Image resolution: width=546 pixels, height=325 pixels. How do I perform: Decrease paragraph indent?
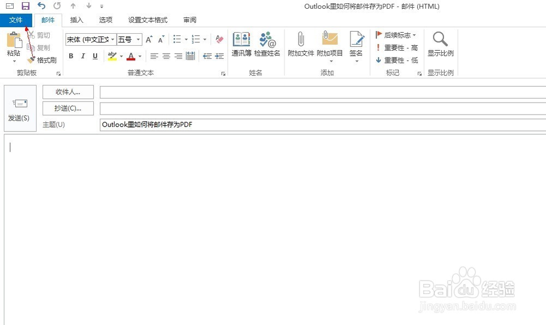click(x=207, y=56)
